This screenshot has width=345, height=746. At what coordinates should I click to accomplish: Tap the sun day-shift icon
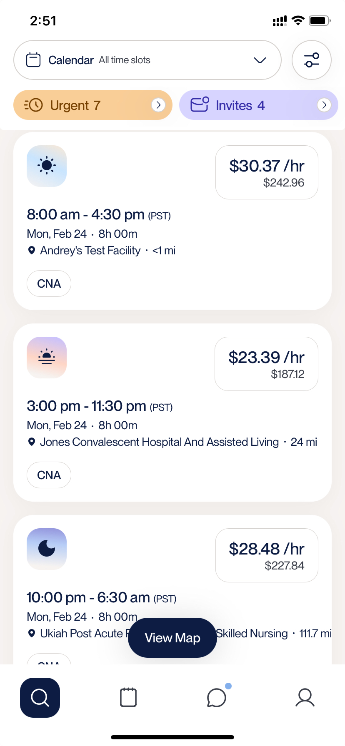click(47, 166)
